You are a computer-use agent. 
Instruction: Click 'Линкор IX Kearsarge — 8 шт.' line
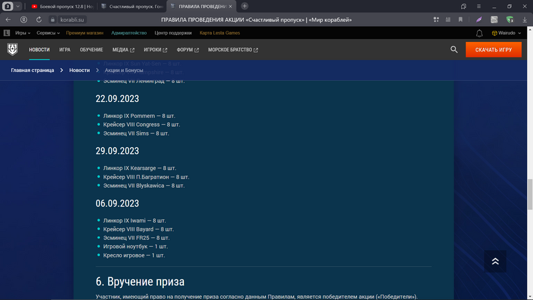tap(139, 168)
